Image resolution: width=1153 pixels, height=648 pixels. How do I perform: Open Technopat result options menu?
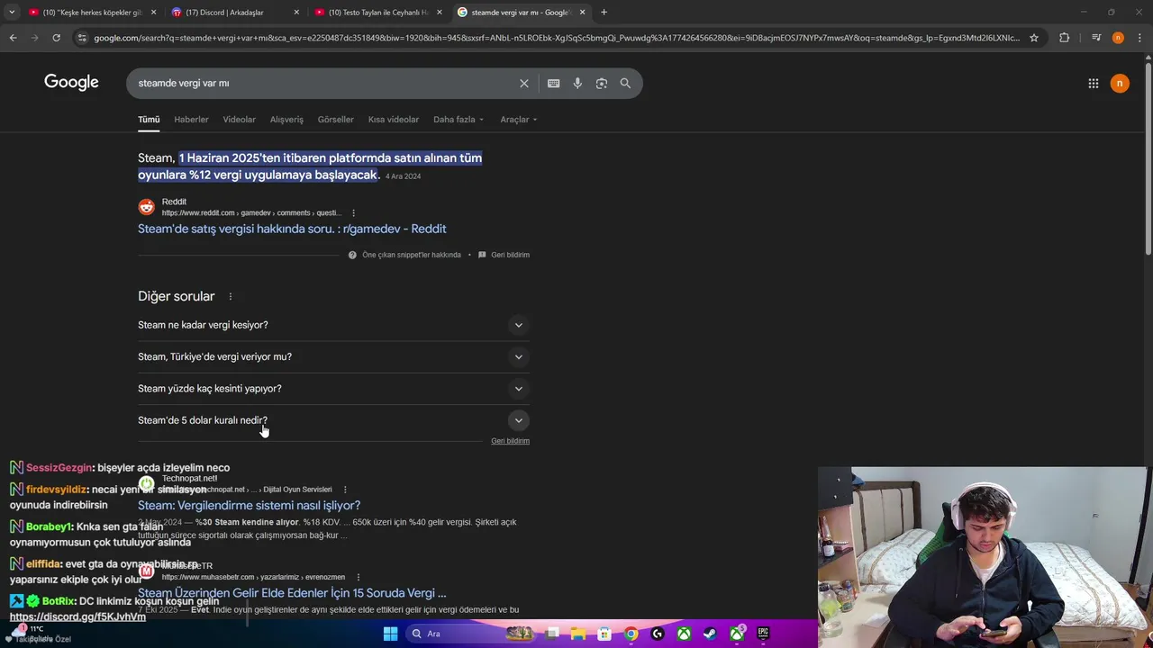[x=345, y=490]
